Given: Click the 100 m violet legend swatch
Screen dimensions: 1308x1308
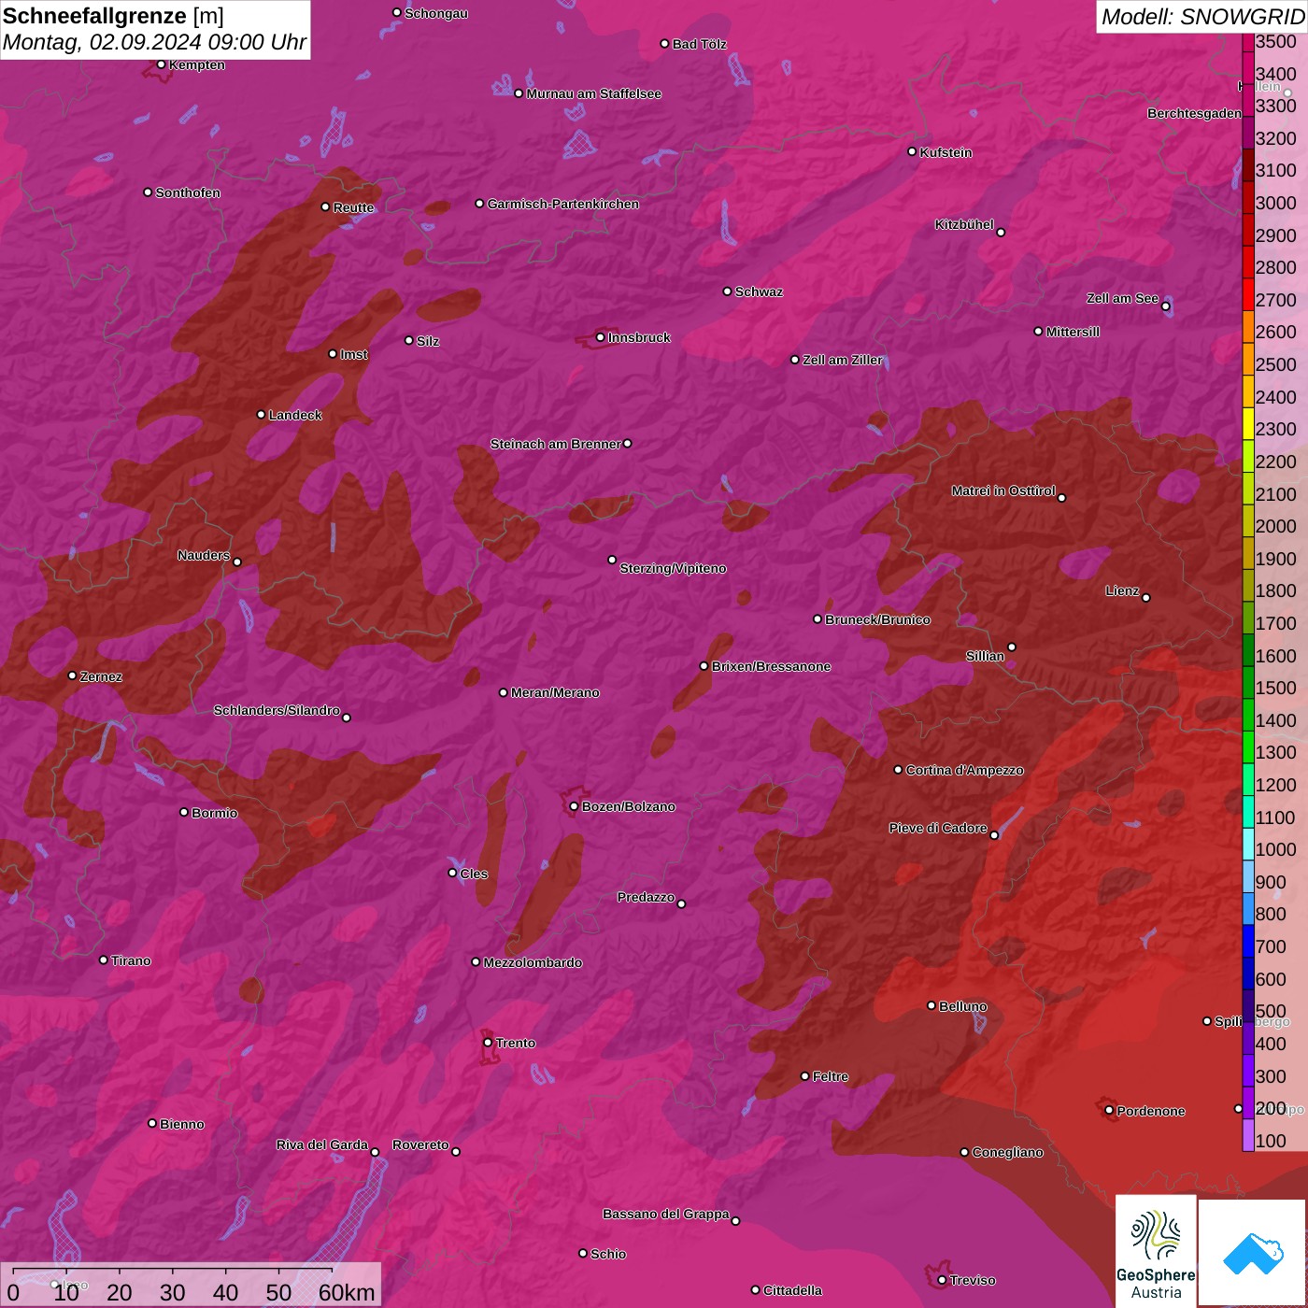Looking at the screenshot, I should click(x=1248, y=1136).
